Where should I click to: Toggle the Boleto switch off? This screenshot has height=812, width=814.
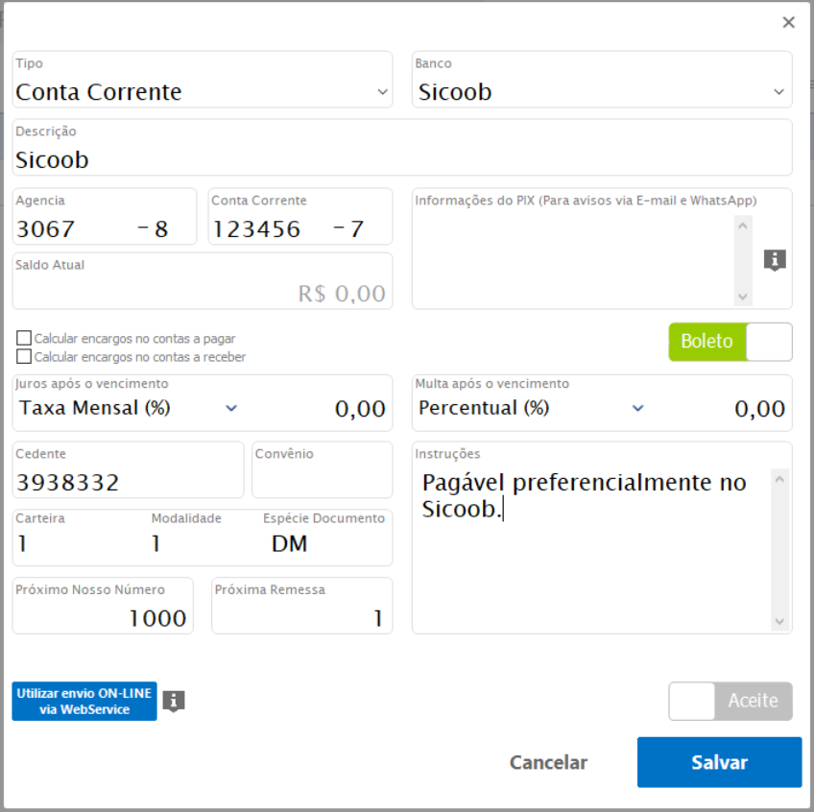[730, 342]
